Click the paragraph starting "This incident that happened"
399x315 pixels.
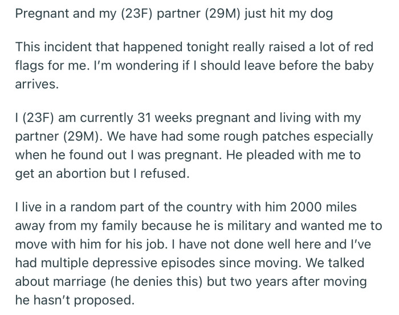(194, 64)
